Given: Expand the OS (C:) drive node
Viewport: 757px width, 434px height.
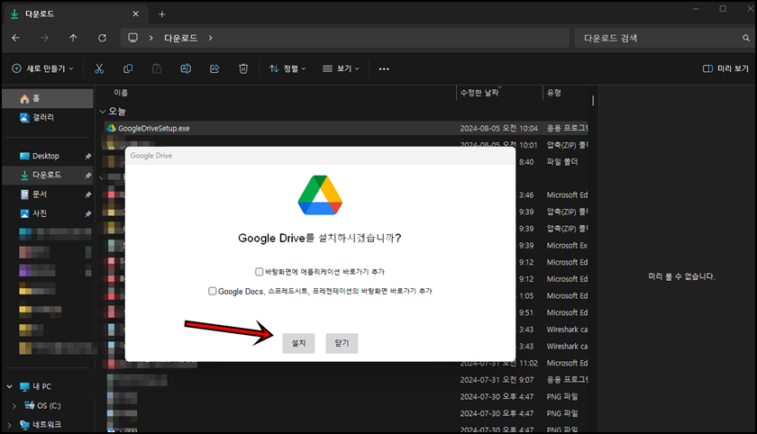Looking at the screenshot, I should click(x=14, y=405).
